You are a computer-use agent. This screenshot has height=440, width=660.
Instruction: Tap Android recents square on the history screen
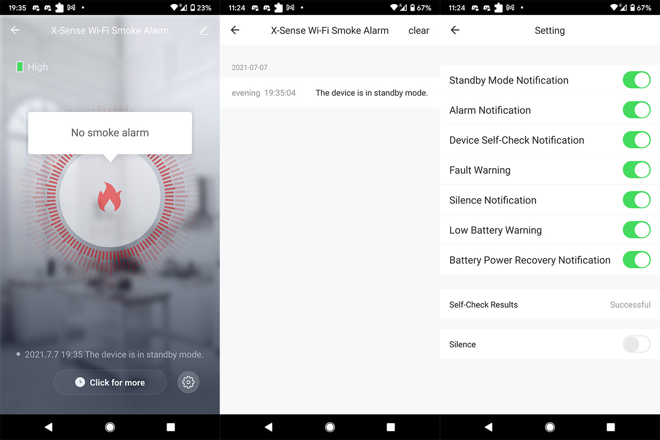point(391,427)
